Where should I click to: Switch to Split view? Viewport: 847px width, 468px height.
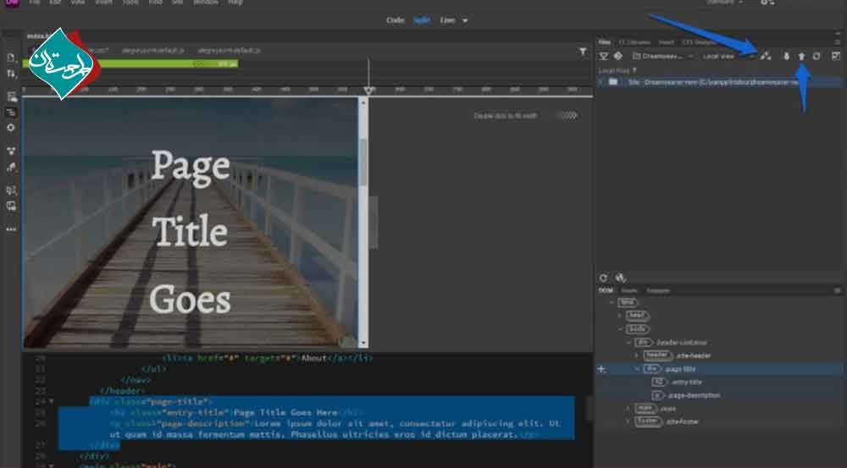click(422, 20)
